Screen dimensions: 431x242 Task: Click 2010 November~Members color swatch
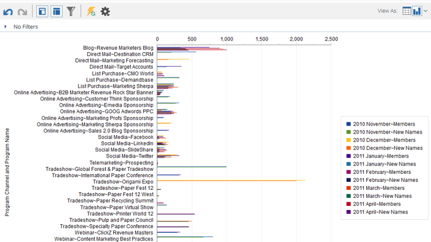tap(349, 124)
